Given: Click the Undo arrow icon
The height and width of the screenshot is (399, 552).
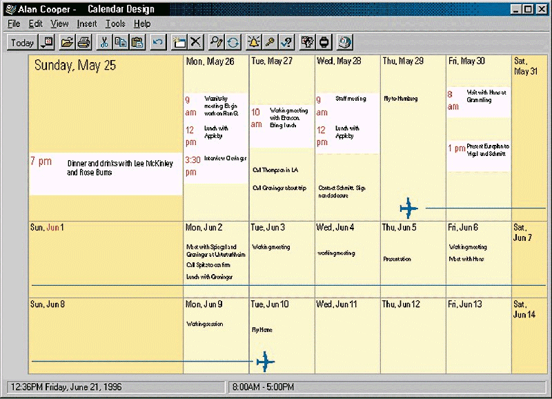Looking at the screenshot, I should click(x=158, y=43).
